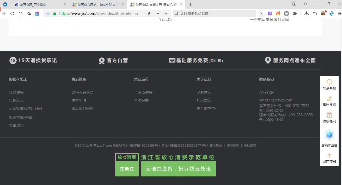342x185 pixels.
Task: Open 发票查询/申请 link
Action: (x=21, y=118)
